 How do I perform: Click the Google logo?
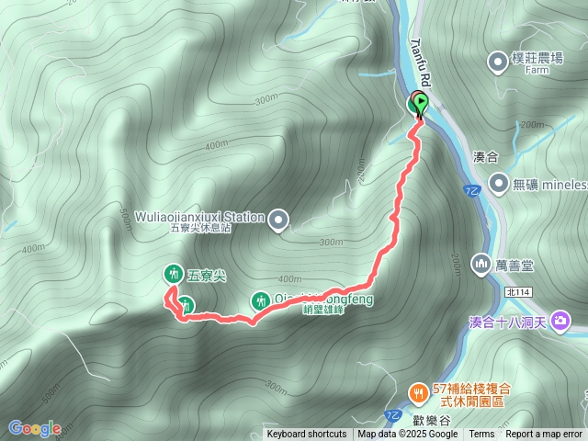35,428
